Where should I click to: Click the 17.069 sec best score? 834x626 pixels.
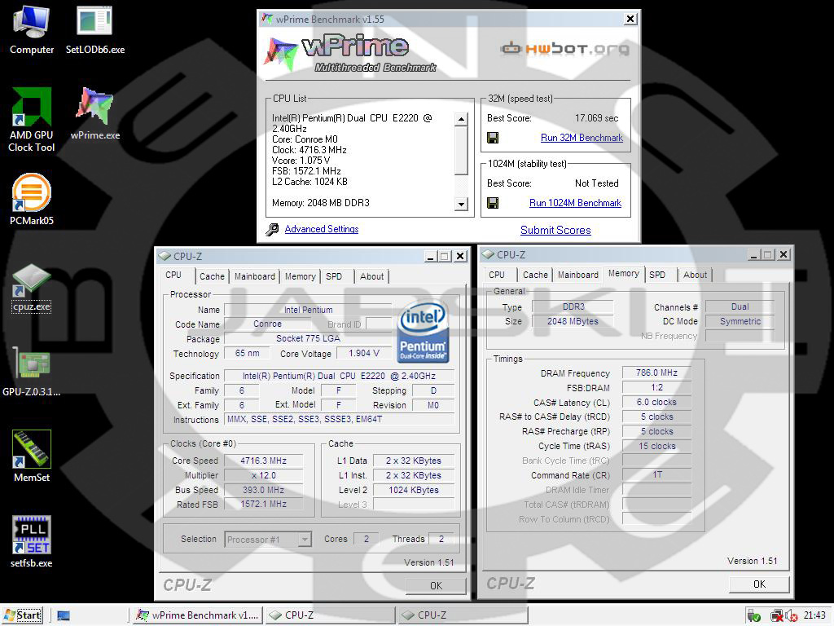click(x=596, y=118)
